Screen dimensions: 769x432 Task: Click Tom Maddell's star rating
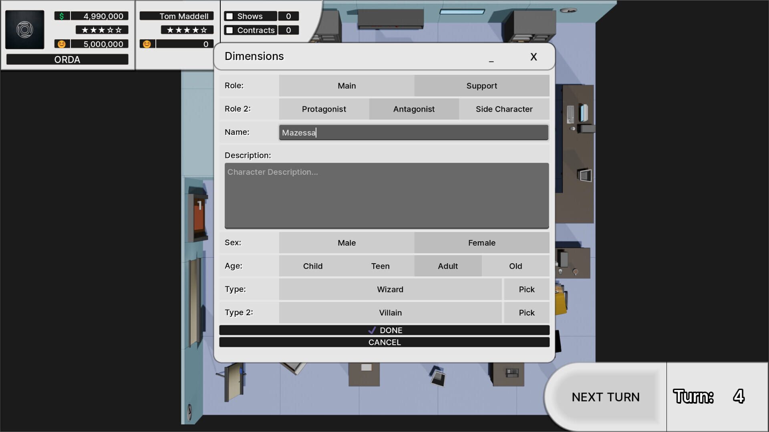click(x=187, y=29)
